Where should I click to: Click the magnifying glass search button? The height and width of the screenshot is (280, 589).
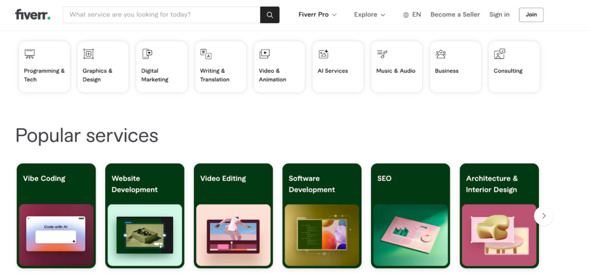click(270, 15)
